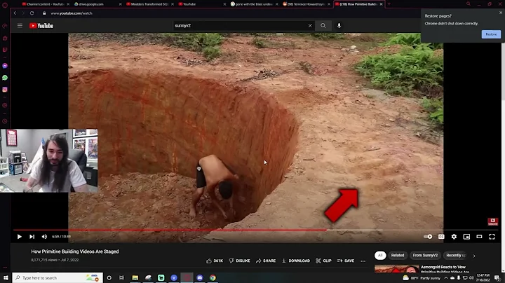Like the video with 361K likes
Screen dimensions: 505x283
click(215, 261)
